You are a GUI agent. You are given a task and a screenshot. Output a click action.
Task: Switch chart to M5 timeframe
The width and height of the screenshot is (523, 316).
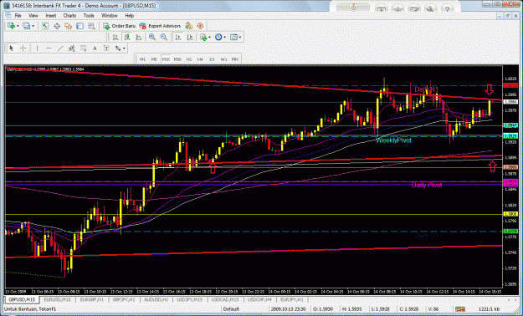154,59
